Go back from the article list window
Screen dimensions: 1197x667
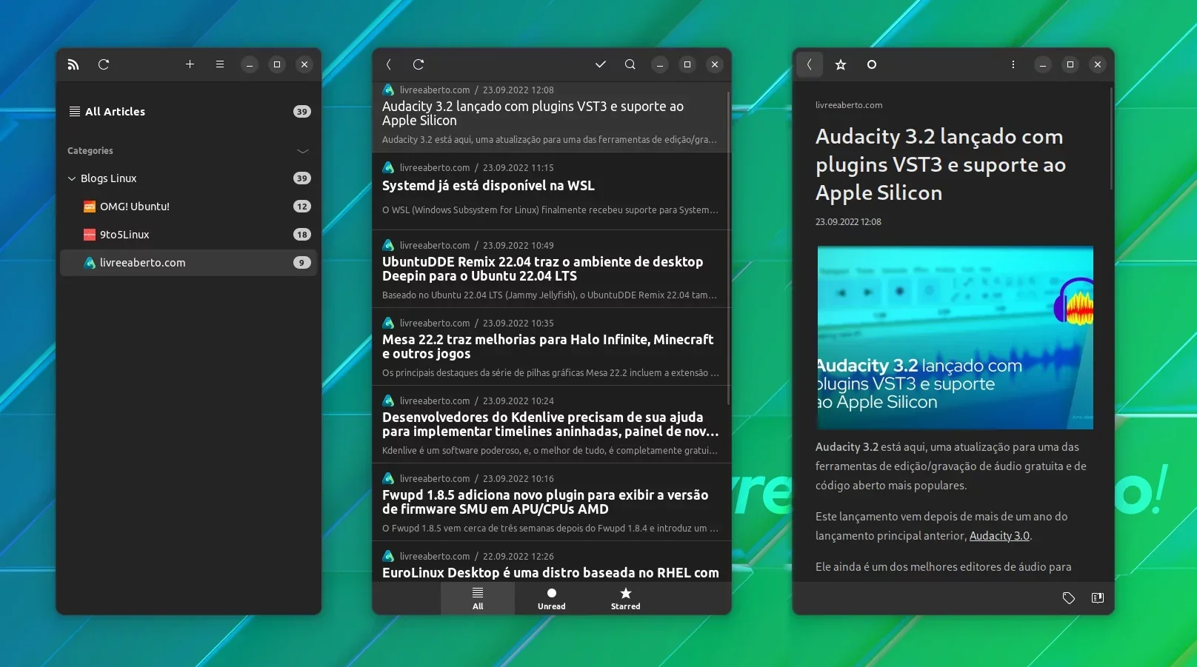click(x=389, y=64)
